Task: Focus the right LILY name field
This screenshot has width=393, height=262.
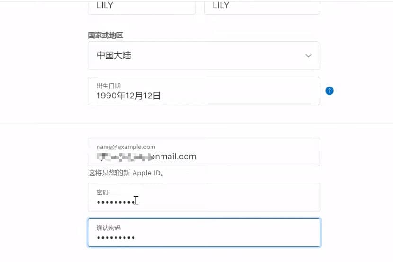Action: [x=262, y=7]
